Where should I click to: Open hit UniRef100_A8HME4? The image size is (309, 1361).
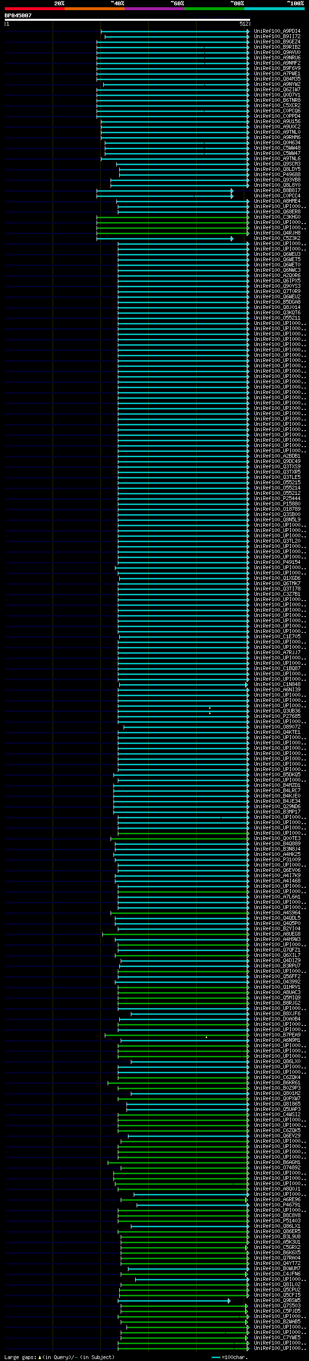[x=277, y=201]
